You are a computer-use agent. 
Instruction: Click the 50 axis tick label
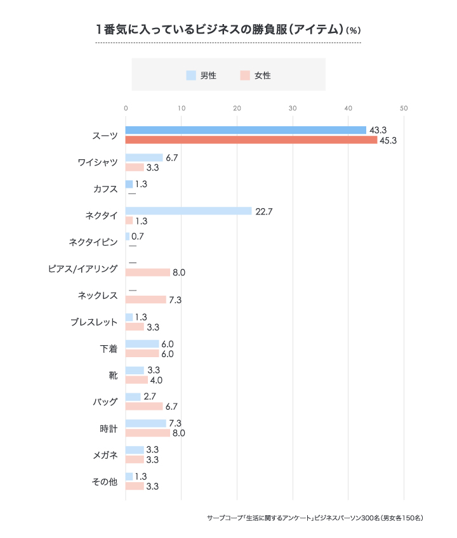404,108
